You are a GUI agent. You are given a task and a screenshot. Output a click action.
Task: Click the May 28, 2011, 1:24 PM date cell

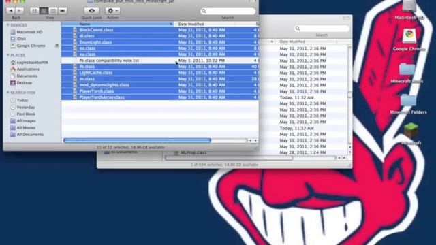[302, 152]
